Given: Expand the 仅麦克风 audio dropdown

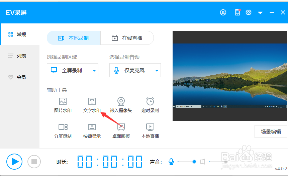Looking at the screenshot, I should pyautogui.click(x=135, y=70).
